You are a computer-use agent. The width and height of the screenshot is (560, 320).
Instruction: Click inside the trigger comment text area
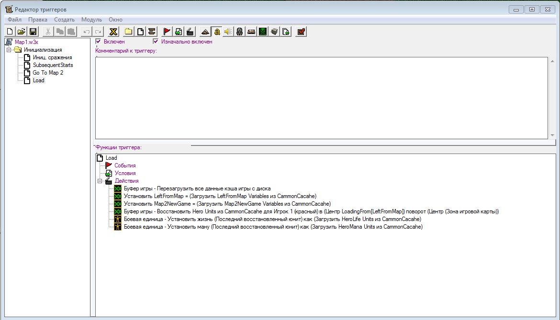(321, 98)
